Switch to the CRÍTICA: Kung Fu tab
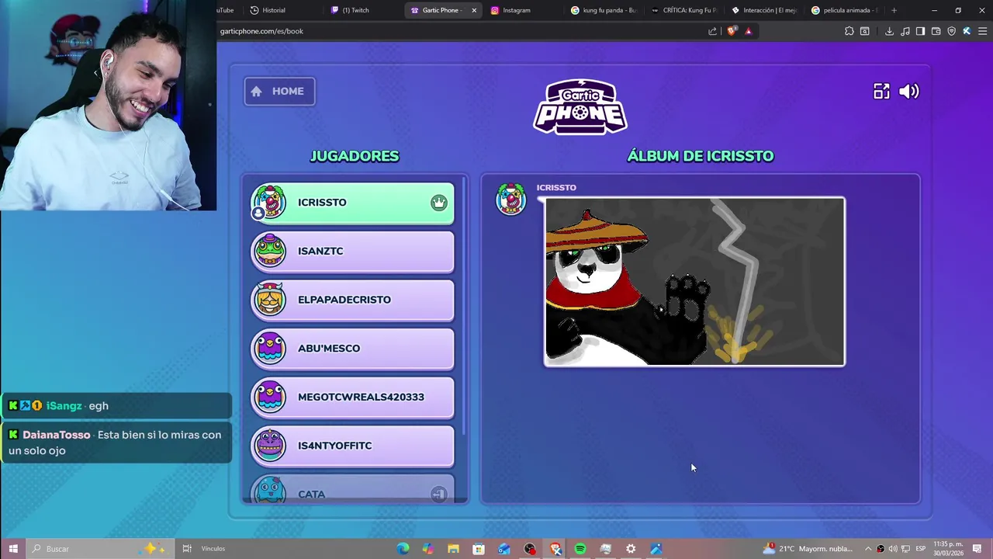This screenshot has height=559, width=993. click(685, 10)
